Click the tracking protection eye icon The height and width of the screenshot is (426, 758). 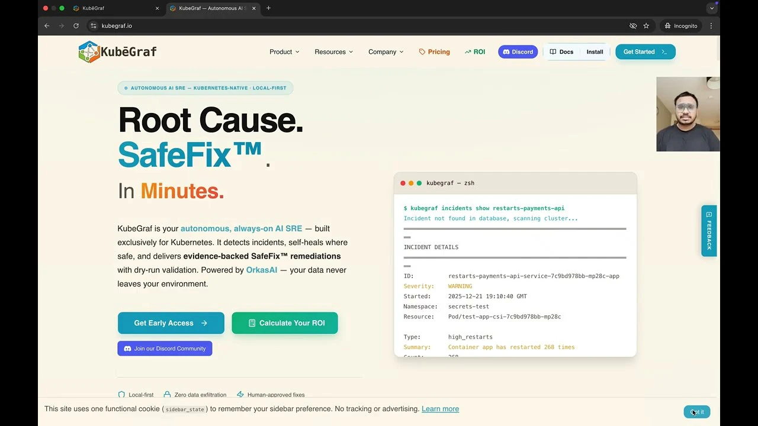[x=633, y=26]
